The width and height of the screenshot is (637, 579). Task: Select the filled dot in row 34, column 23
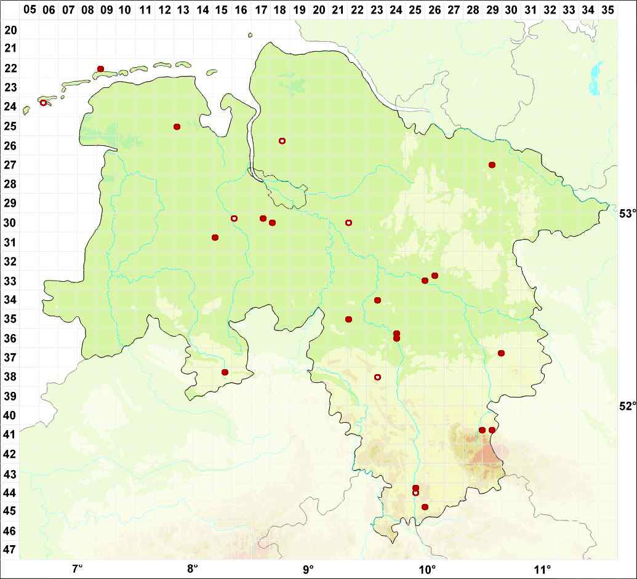(377, 300)
